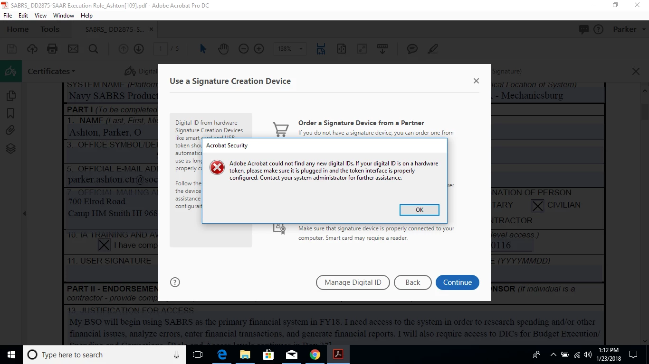Close the Signature Creation Device dialog
The height and width of the screenshot is (364, 649).
point(476,81)
